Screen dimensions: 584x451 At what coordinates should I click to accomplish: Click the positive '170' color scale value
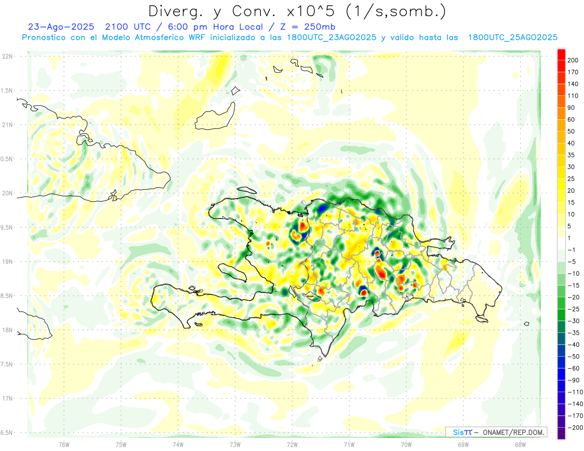573,72
